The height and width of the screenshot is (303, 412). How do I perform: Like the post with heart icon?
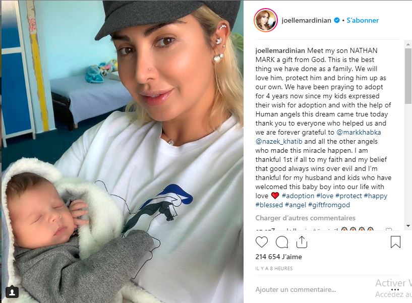(x=262, y=242)
